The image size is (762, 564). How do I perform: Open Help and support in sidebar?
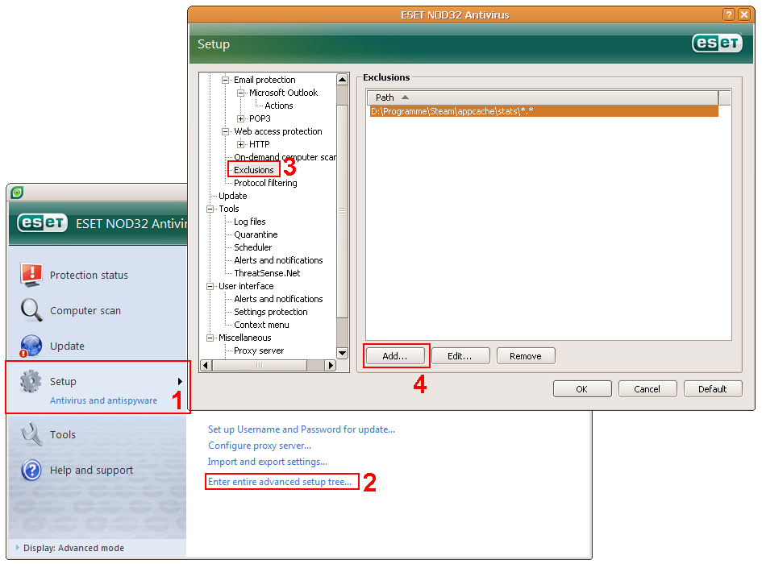[91, 470]
